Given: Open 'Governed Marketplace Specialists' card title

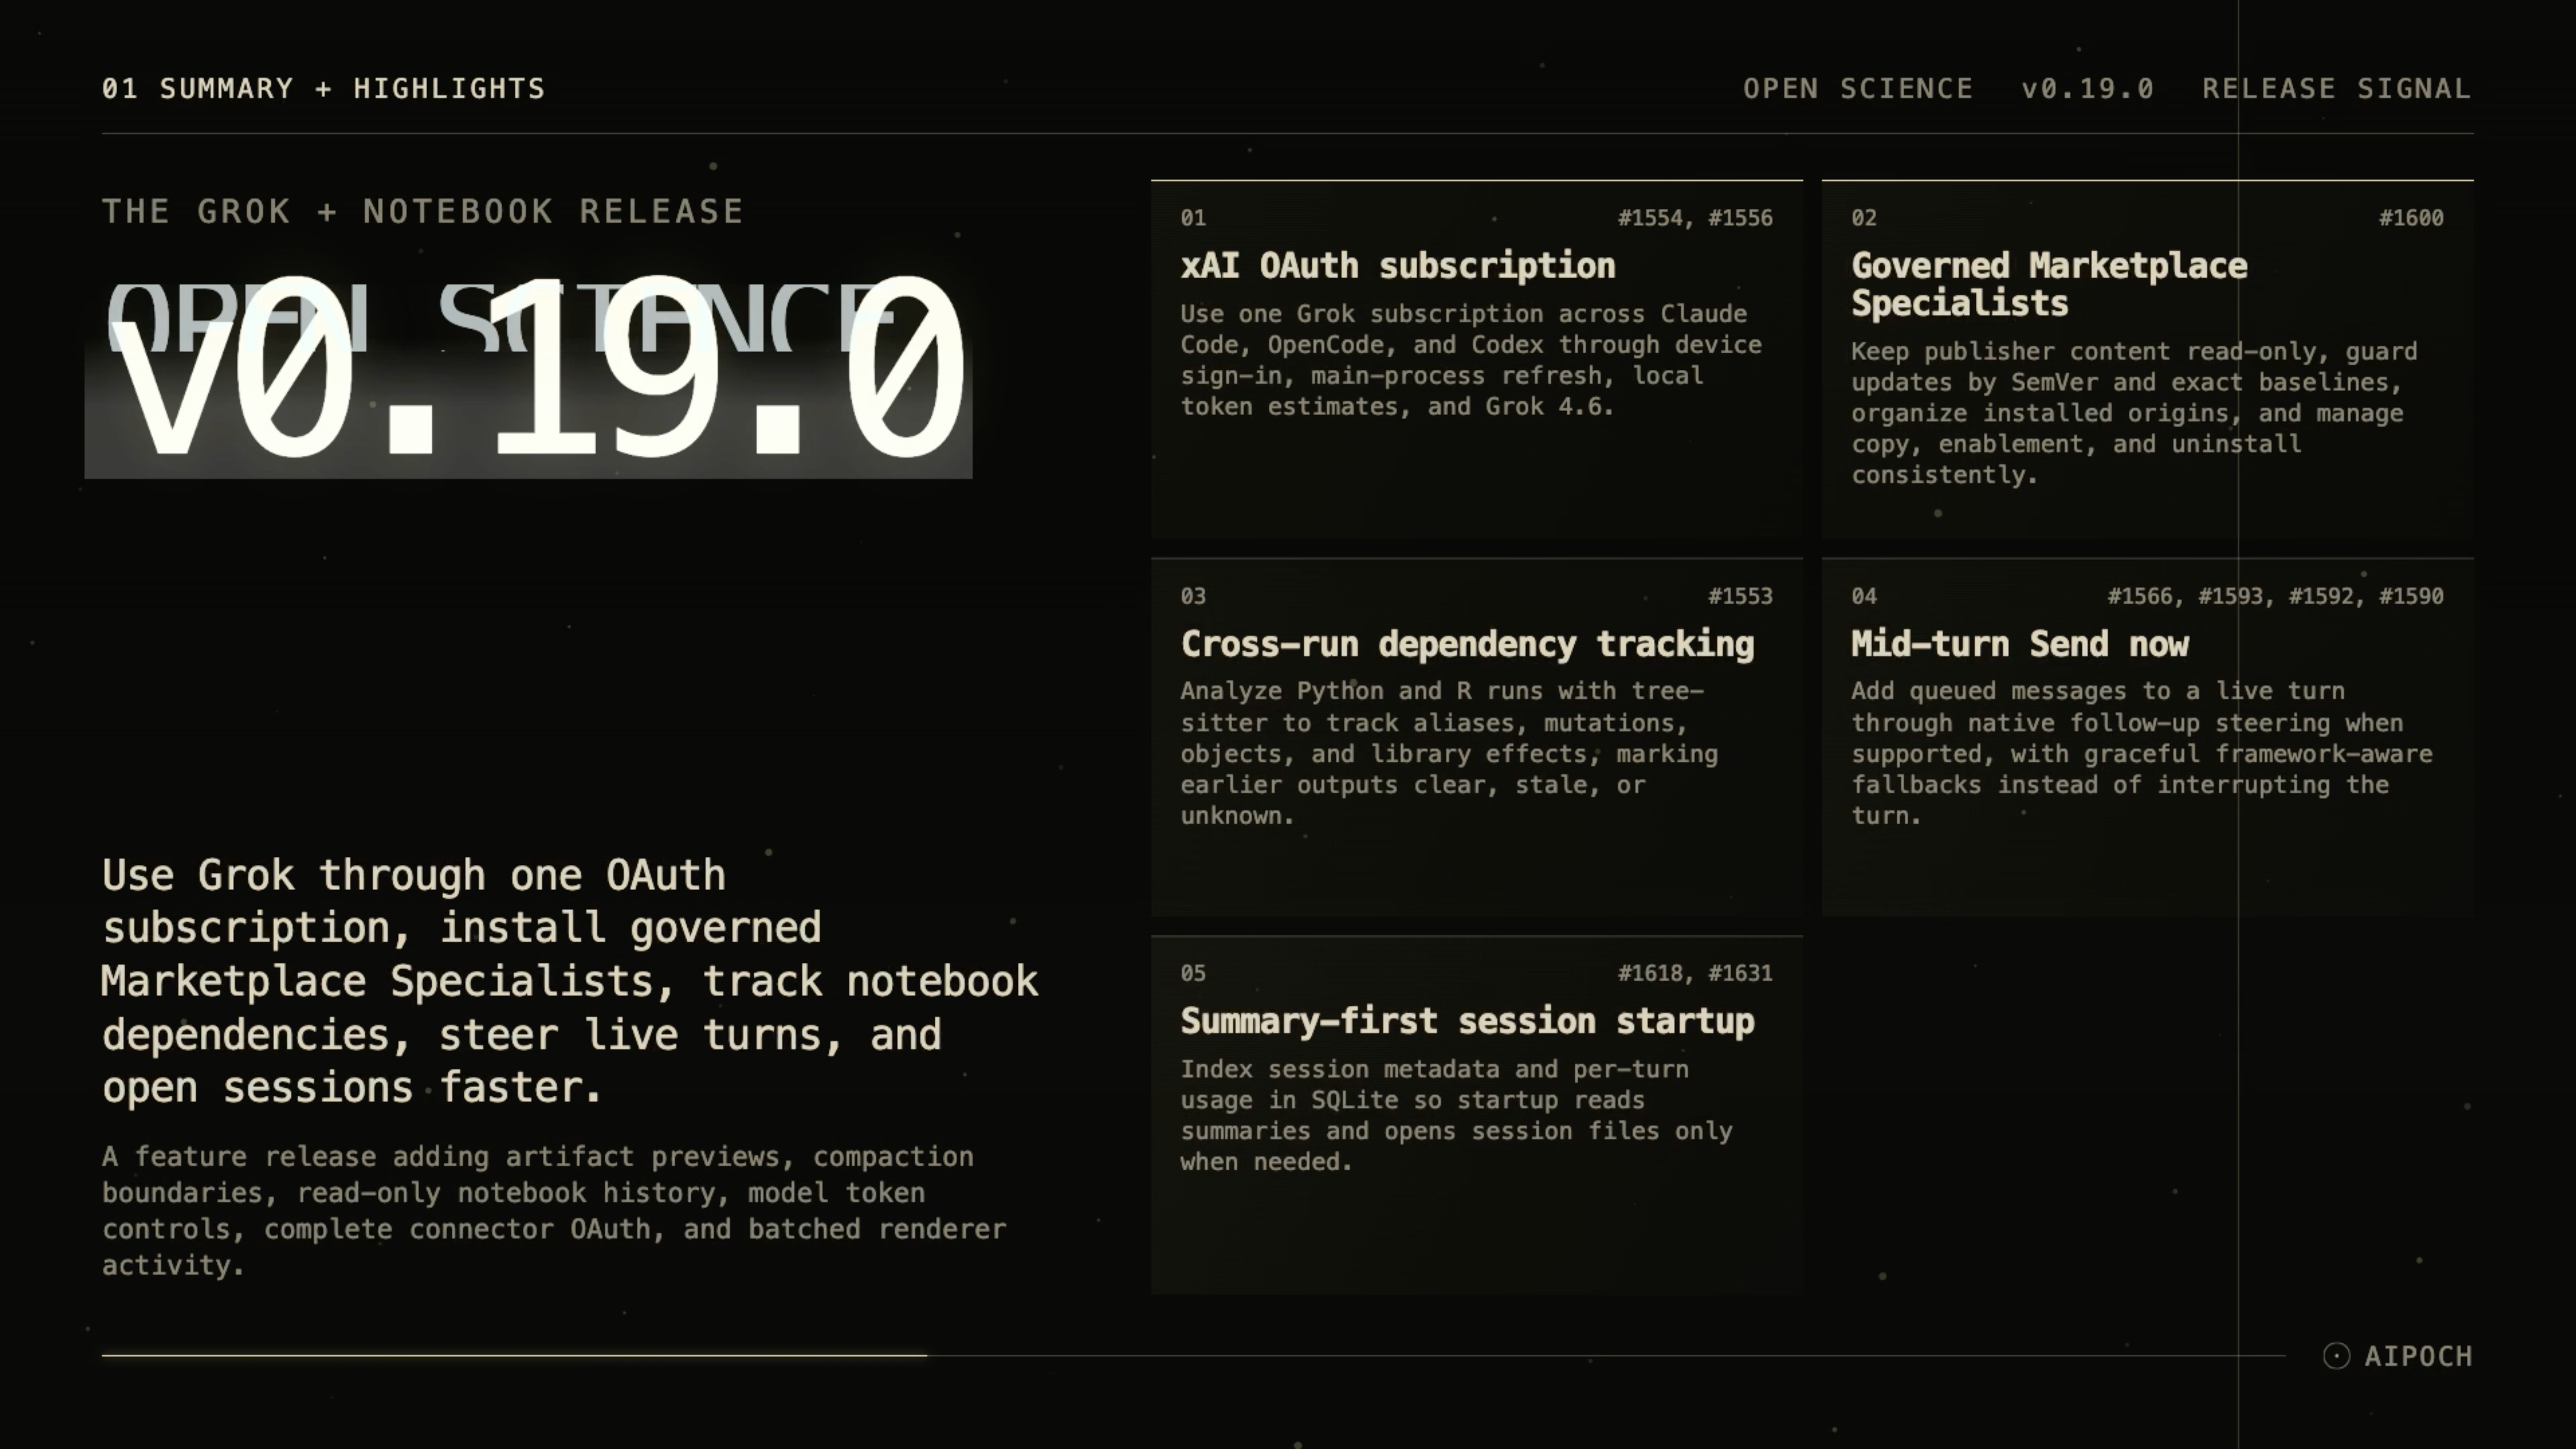Looking at the screenshot, I should click(x=2049, y=284).
